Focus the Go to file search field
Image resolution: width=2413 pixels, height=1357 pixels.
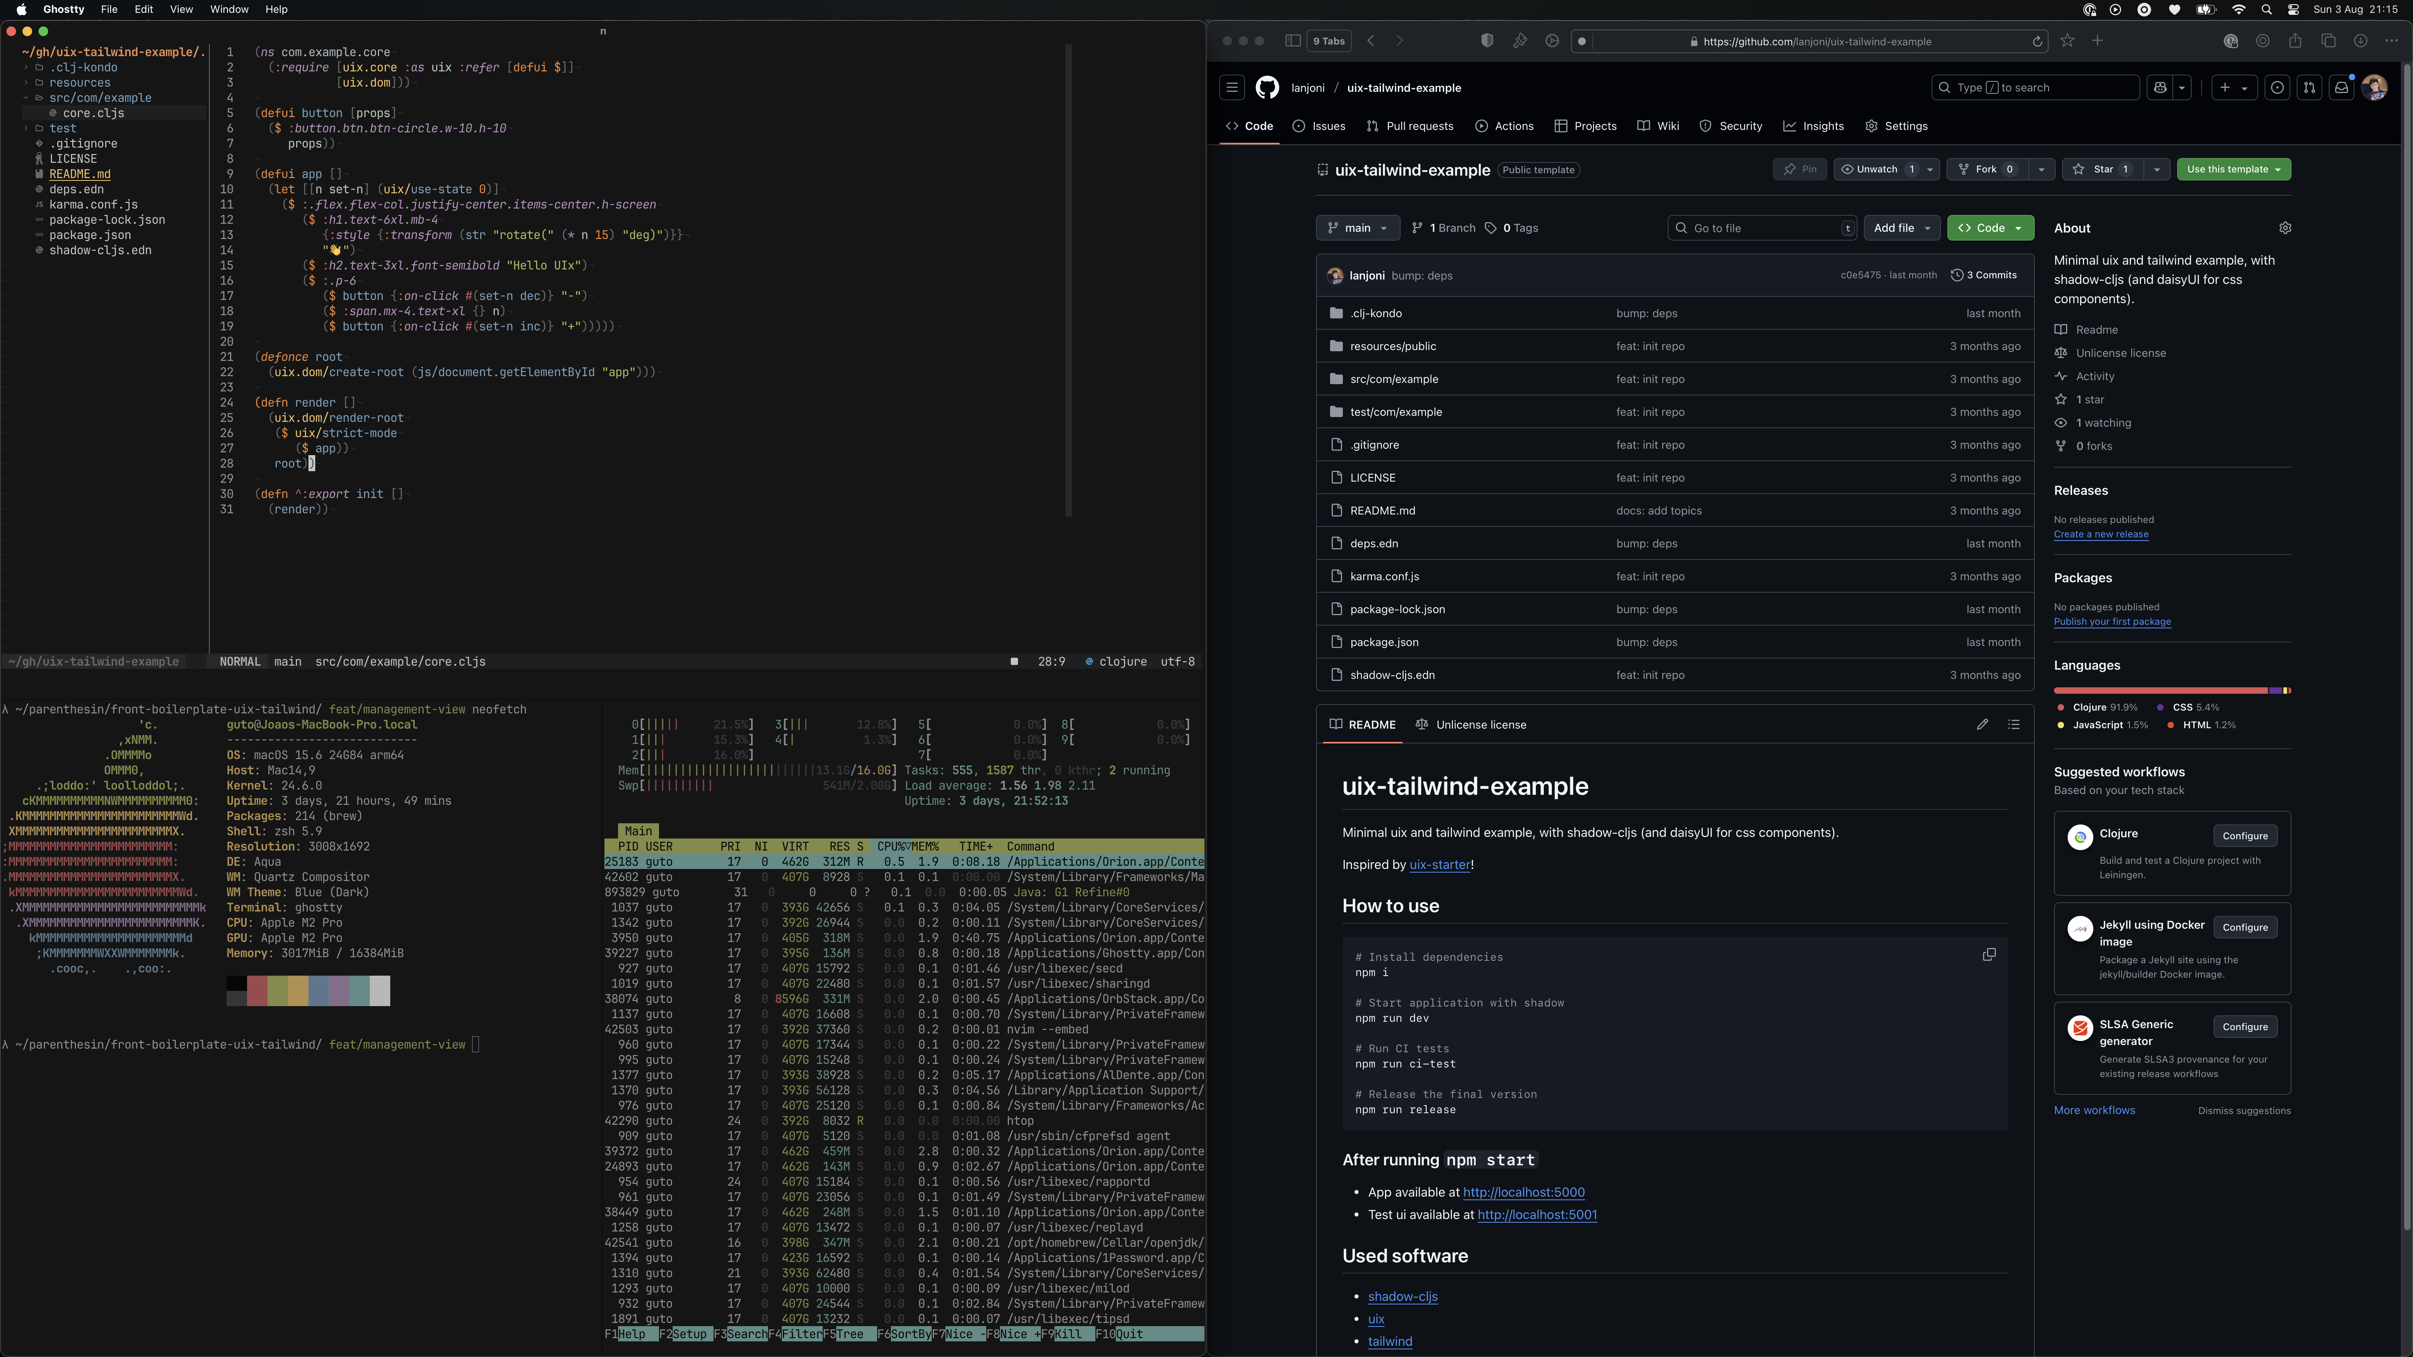(1762, 229)
